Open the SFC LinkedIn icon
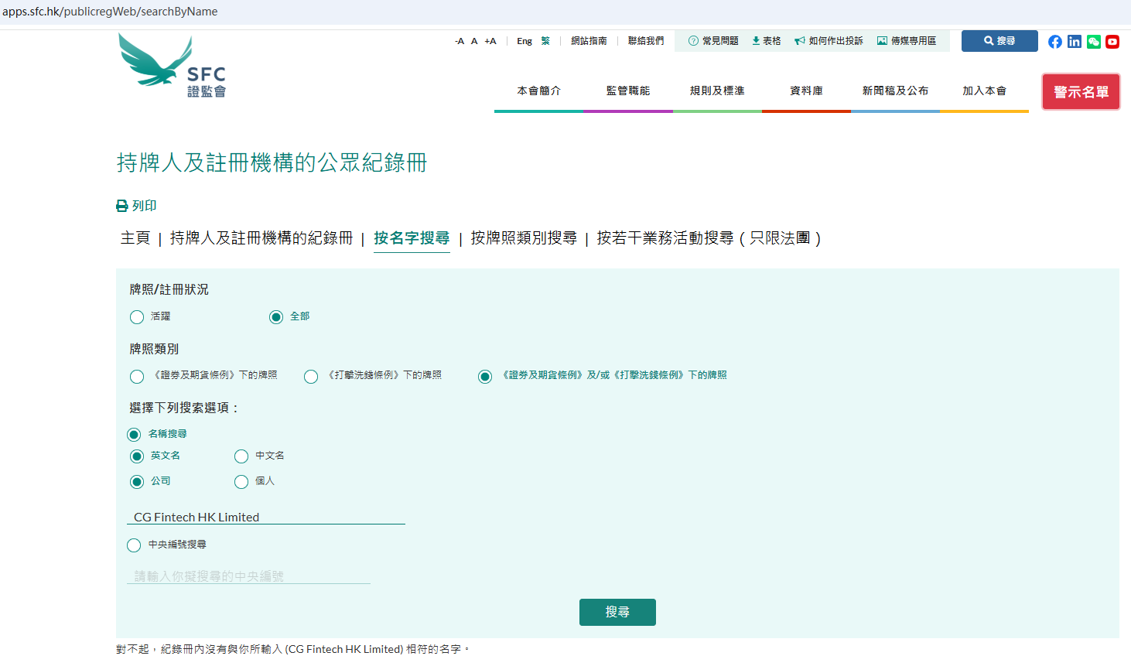The width and height of the screenshot is (1131, 656). [x=1074, y=42]
